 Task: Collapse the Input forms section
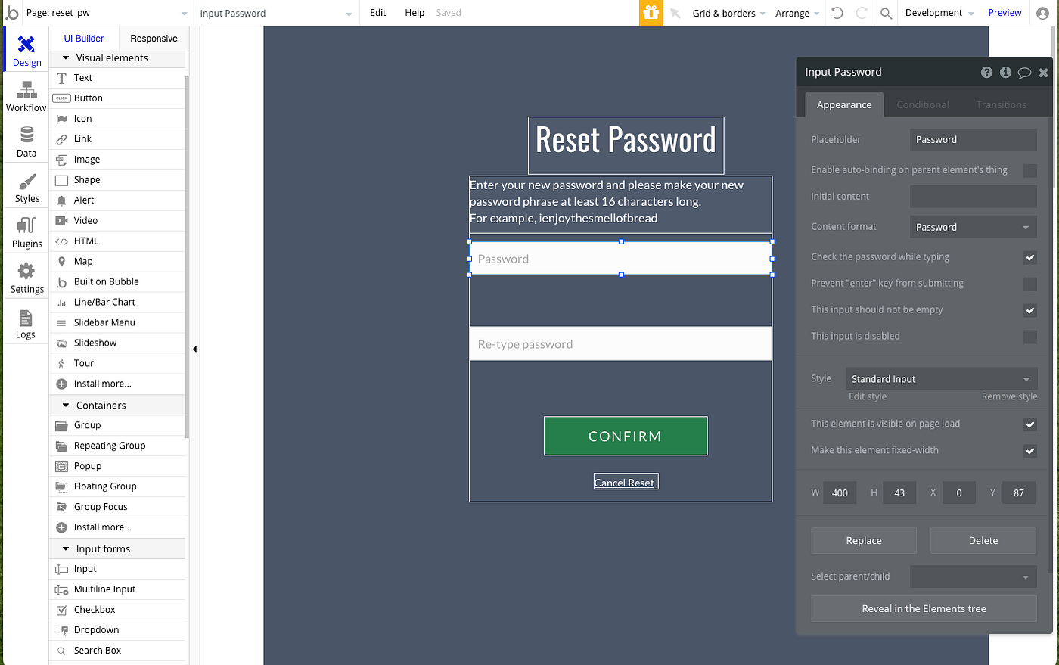tap(118, 549)
